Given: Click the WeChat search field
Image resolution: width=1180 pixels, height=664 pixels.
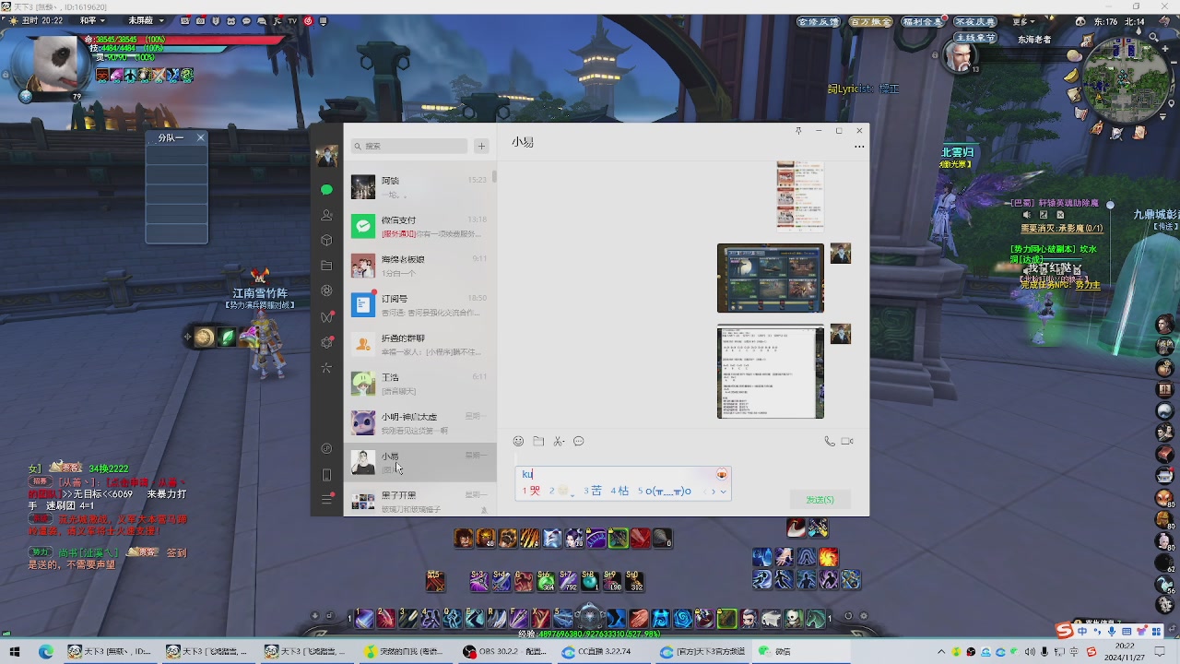Looking at the screenshot, I should (x=409, y=146).
